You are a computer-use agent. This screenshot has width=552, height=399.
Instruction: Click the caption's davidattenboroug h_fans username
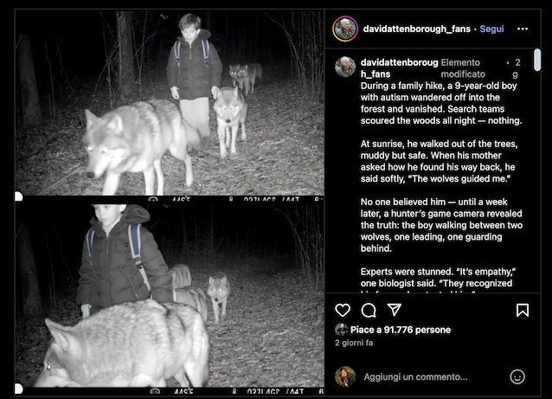tap(399, 68)
